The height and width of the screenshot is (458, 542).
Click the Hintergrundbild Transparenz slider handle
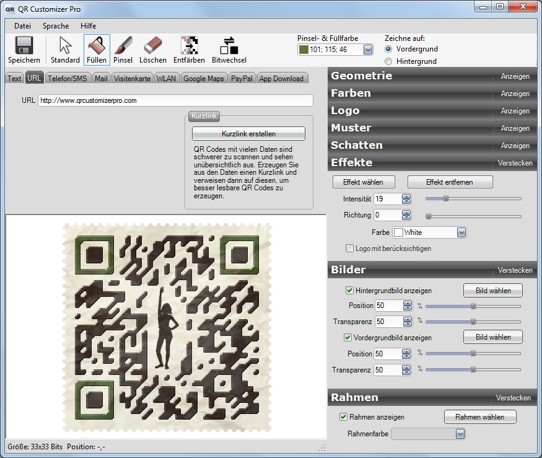click(473, 322)
